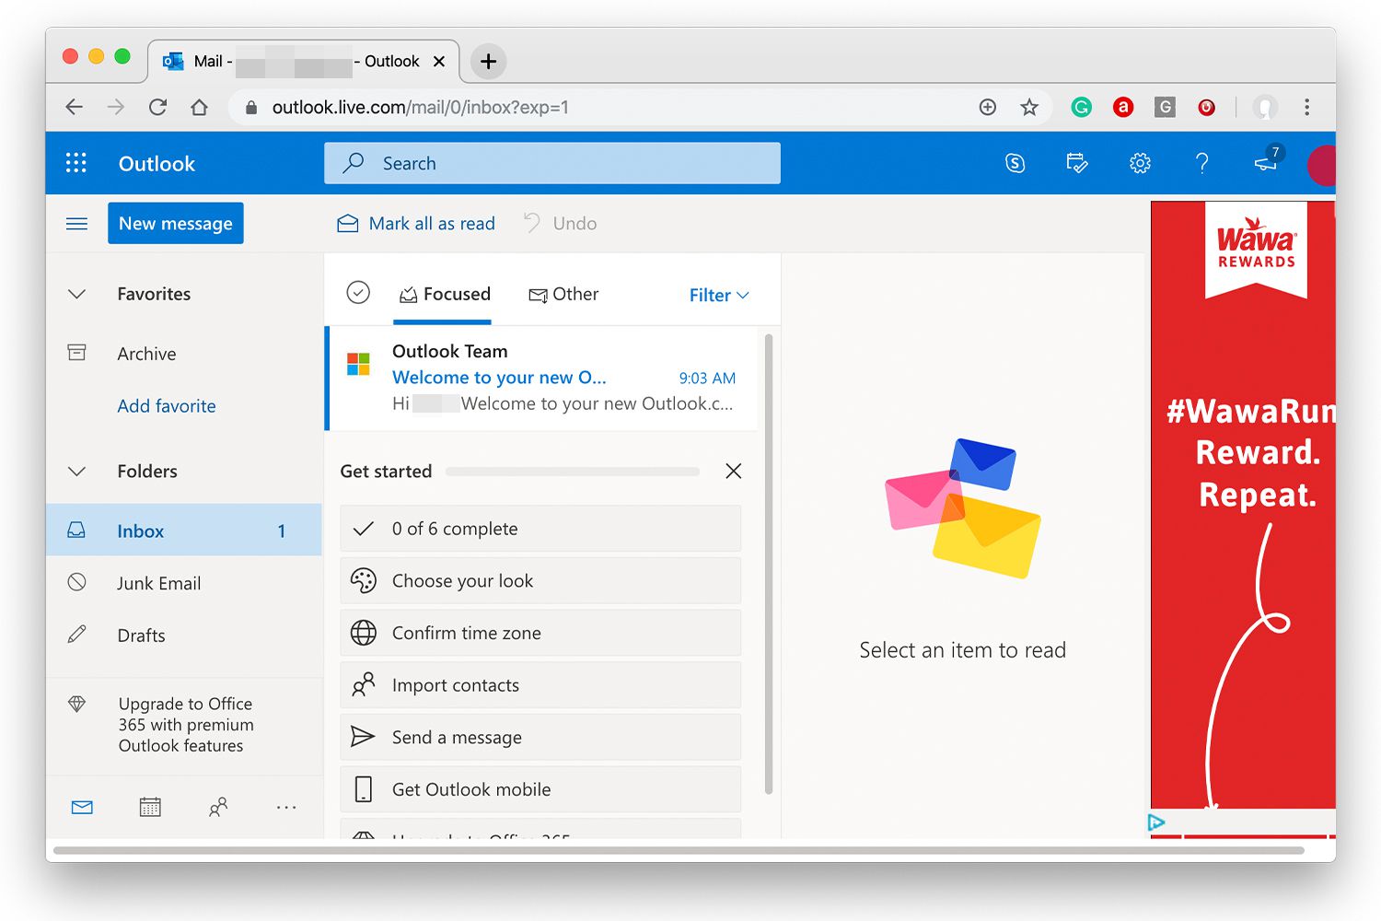Click the message list vertical scrollbar
This screenshot has width=1381, height=921.
pyautogui.click(x=769, y=565)
